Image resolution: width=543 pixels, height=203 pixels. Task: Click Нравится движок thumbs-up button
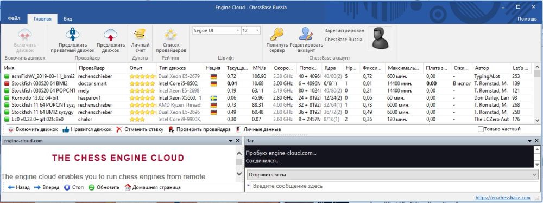click(x=87, y=129)
